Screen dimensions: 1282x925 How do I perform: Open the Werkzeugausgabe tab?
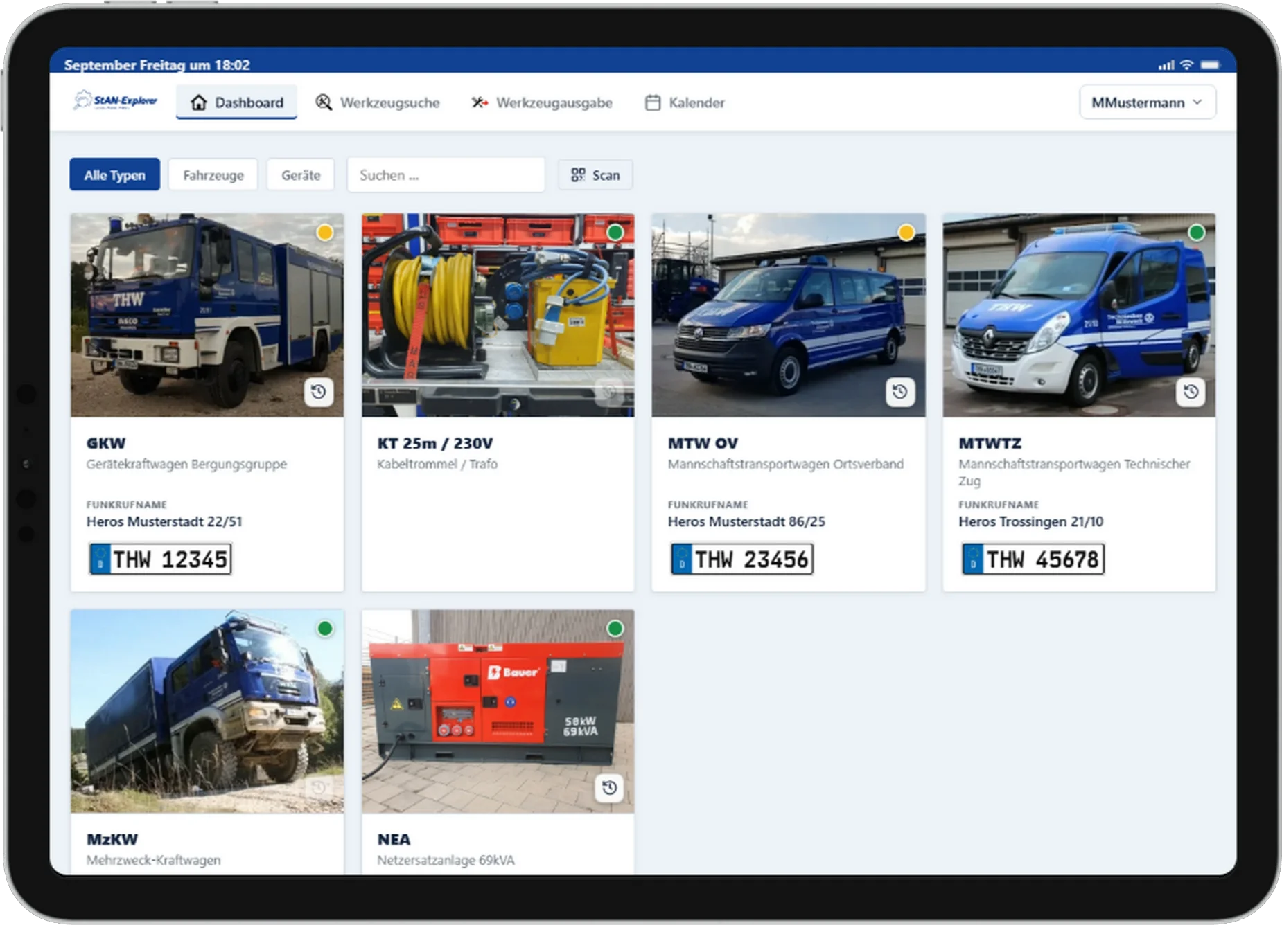(x=541, y=102)
